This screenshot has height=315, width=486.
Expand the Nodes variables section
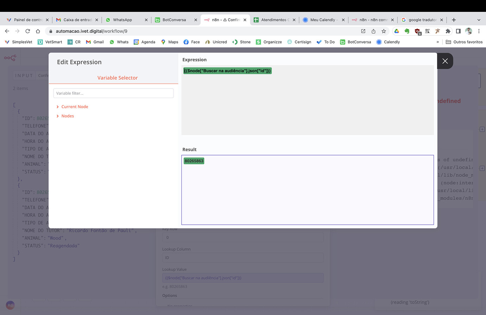pos(67,116)
